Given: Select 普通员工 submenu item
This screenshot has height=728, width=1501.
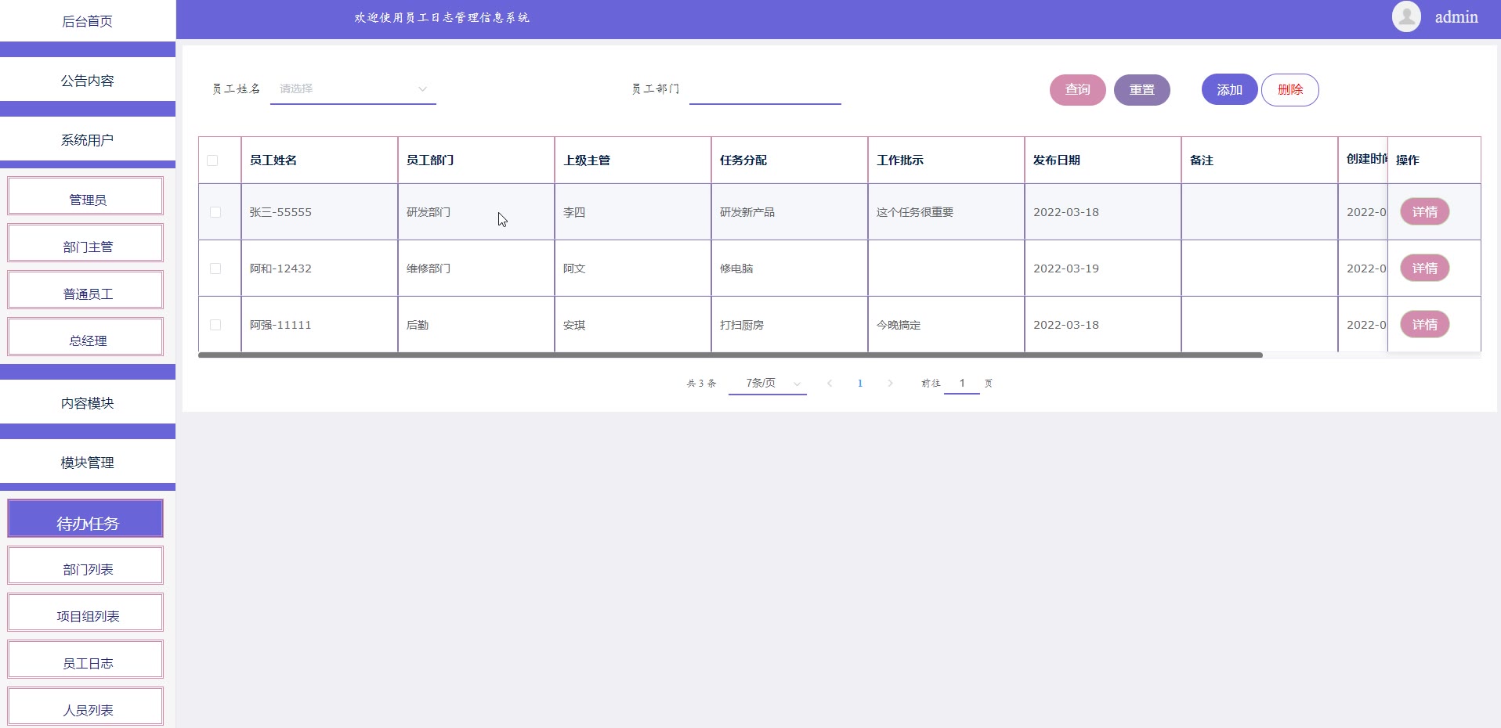Looking at the screenshot, I should pyautogui.click(x=85, y=290).
